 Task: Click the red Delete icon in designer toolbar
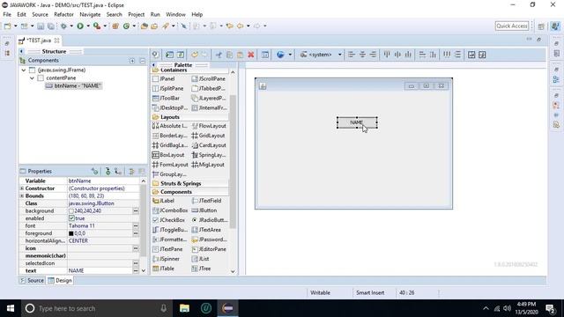point(251,55)
